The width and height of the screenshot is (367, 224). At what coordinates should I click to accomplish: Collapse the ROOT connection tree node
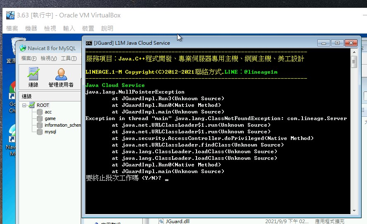pos(24,105)
